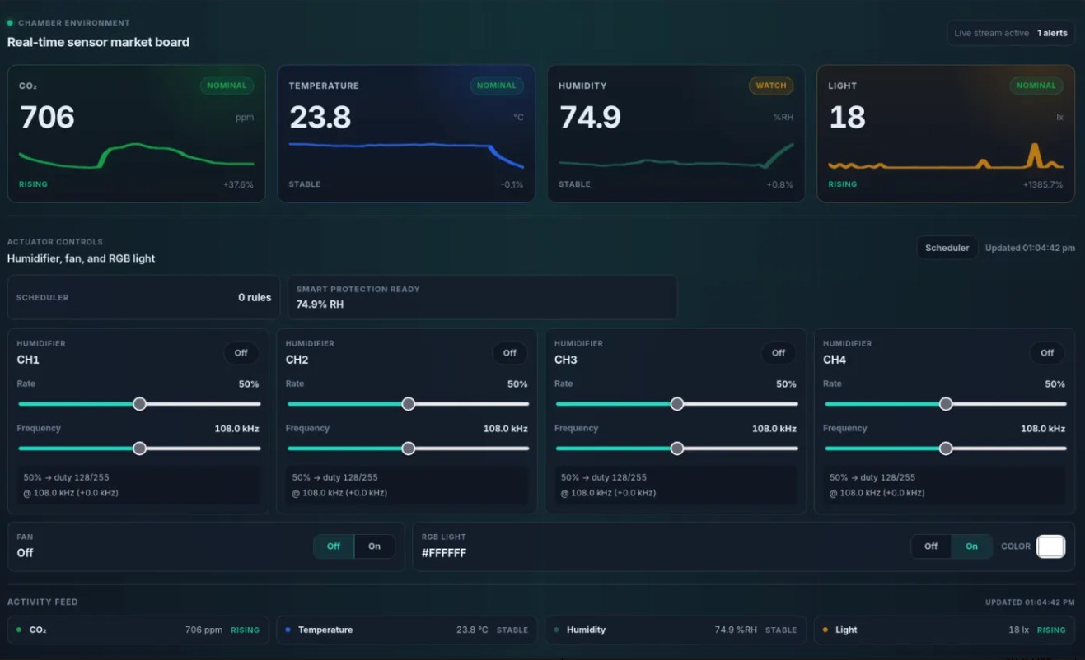Select the CO₂ activity feed entry
The image size is (1085, 660).
pos(137,630)
